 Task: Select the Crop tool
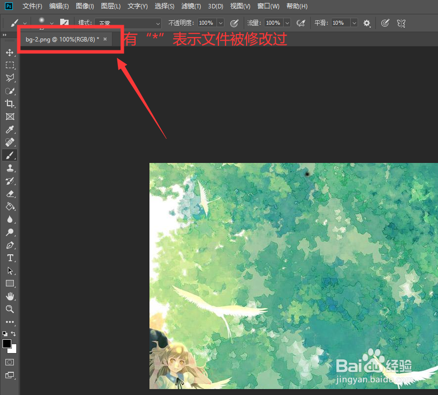(x=10, y=104)
